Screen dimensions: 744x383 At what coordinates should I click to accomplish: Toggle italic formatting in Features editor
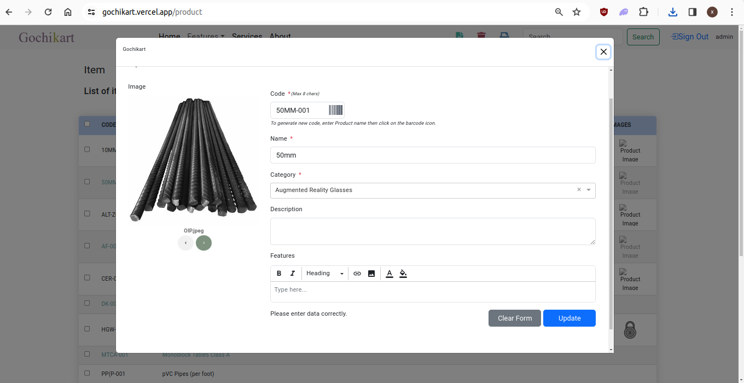(293, 274)
